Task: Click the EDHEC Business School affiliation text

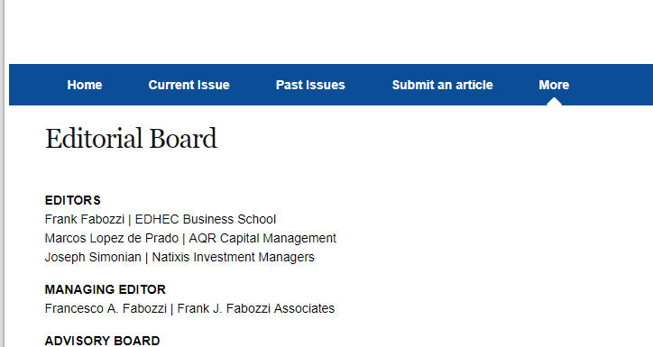Action: coord(206,219)
